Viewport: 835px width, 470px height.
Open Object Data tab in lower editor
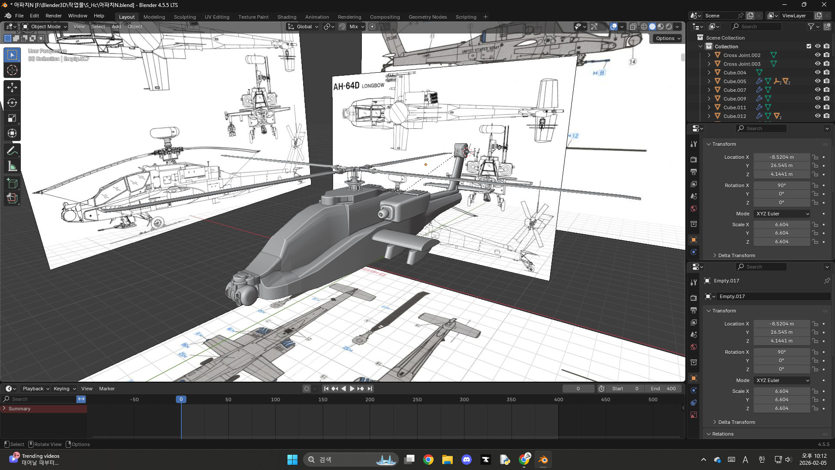point(694,415)
